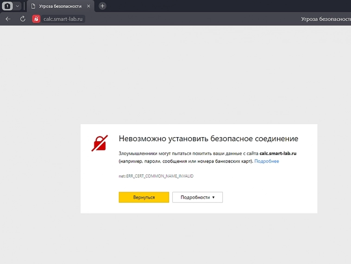Click the bold calc.smart-lab.ru in warning text

278,153
